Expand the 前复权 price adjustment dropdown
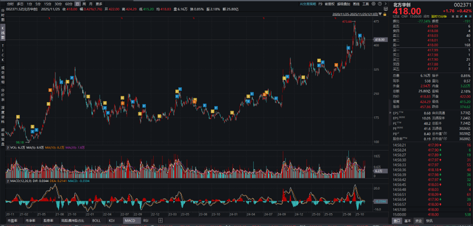 coord(331,3)
